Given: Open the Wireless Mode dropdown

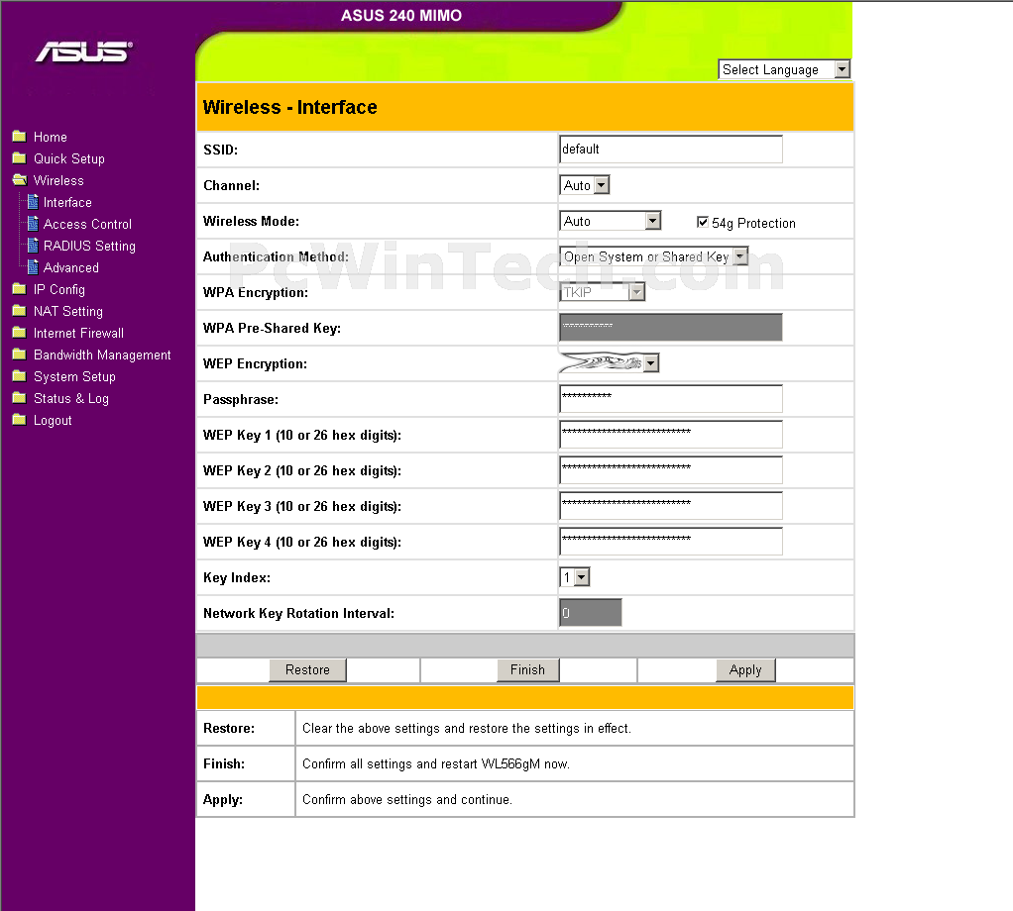Looking at the screenshot, I should click(x=610, y=221).
